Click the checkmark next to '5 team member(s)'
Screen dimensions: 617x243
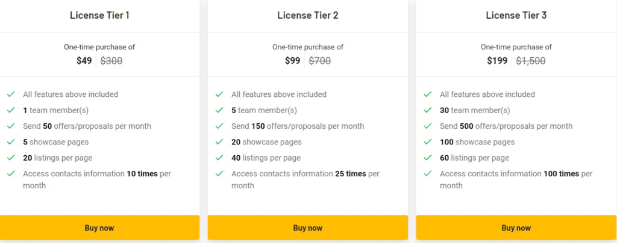[219, 110]
